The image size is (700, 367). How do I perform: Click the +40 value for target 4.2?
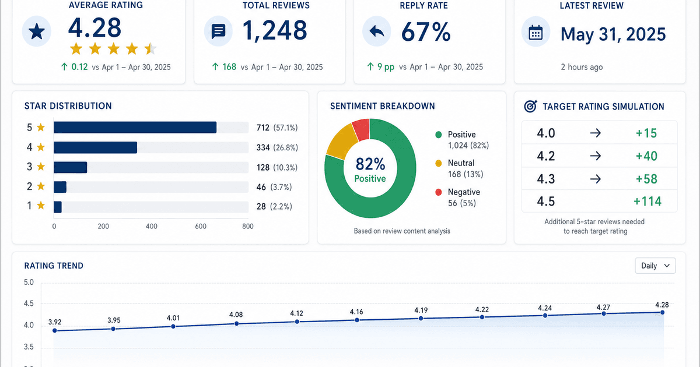click(x=646, y=156)
